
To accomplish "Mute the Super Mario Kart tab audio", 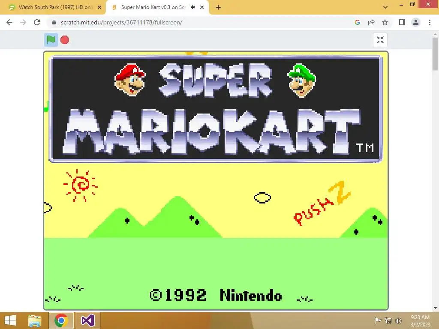I will (192, 7).
